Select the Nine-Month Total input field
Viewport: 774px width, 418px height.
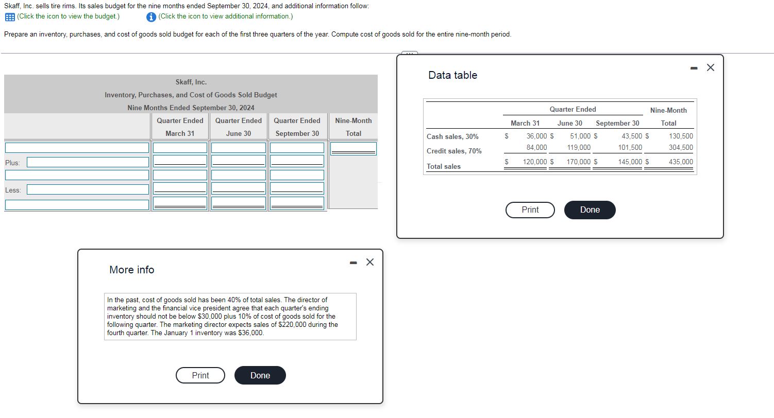pos(354,148)
